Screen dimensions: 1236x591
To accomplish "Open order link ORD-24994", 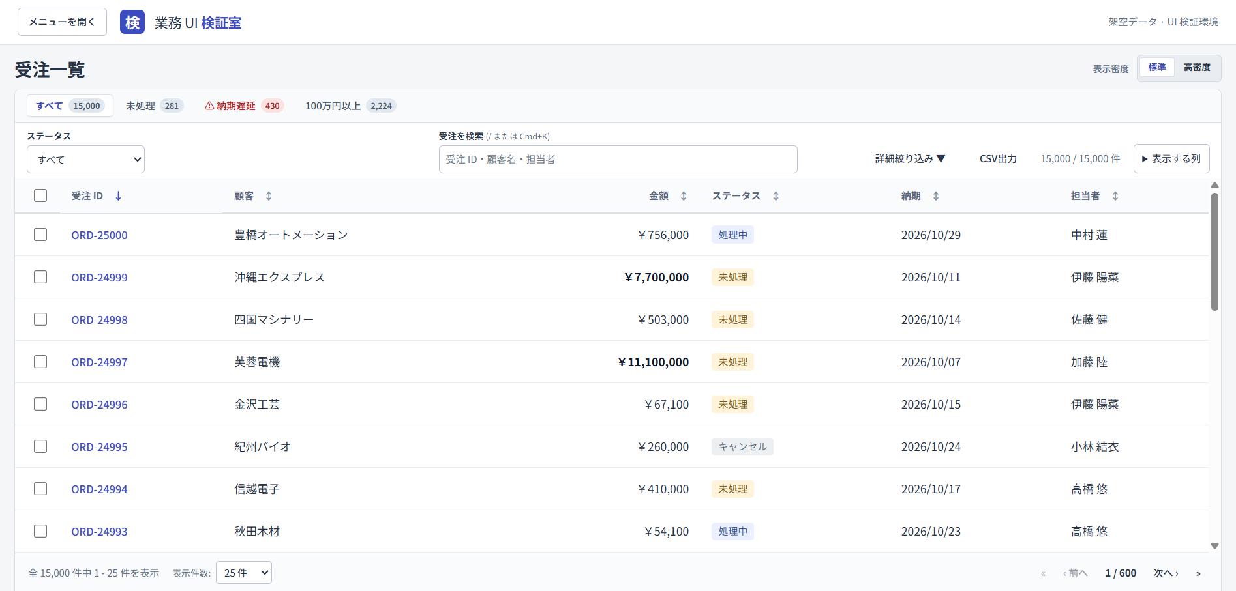I will 99,489.
